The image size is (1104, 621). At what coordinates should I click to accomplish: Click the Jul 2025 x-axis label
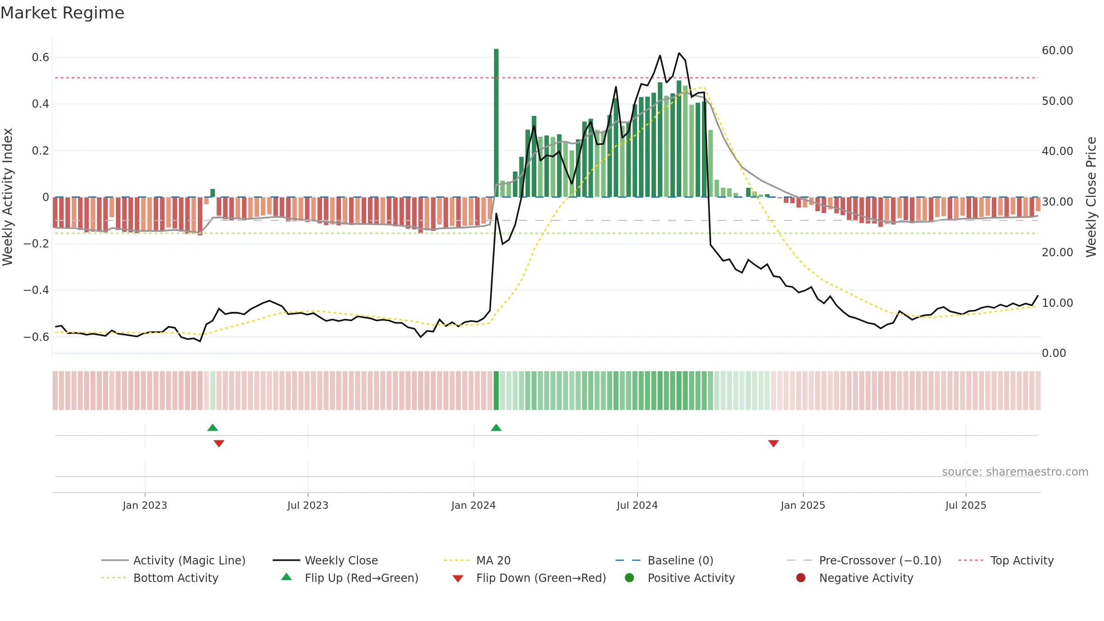pos(966,506)
